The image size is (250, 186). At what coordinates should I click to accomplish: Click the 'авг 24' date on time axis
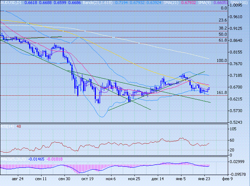point(17,179)
